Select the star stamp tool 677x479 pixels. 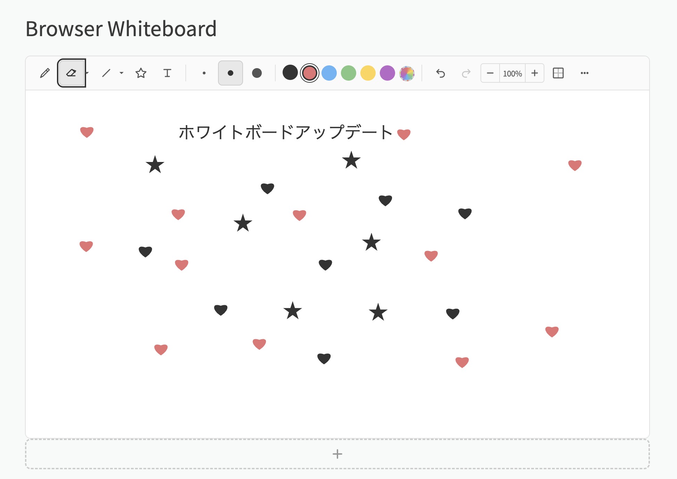pos(141,73)
